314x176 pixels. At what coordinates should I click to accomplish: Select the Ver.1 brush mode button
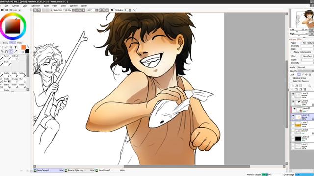[x=12, y=43]
